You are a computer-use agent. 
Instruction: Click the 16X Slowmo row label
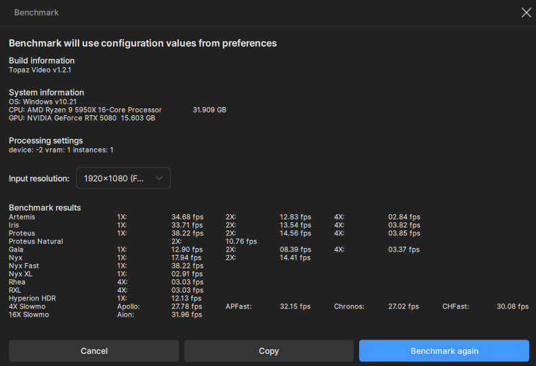pos(30,314)
